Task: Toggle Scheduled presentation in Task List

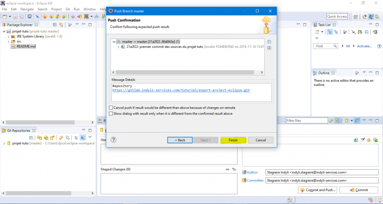Action: (336, 32)
